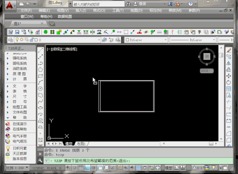Click the New file icon in quick access

coord(21,4)
